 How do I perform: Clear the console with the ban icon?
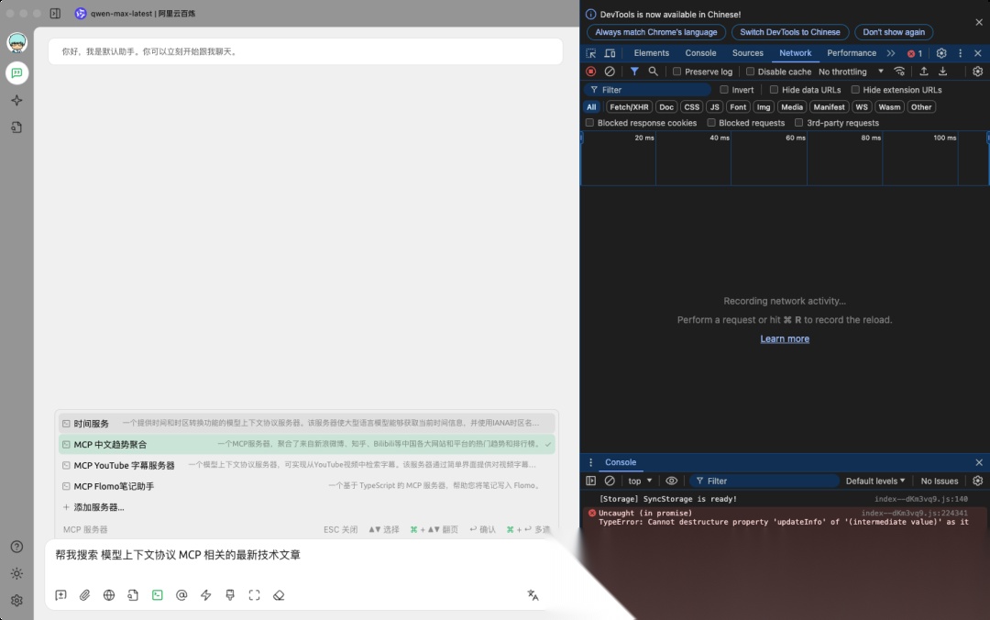610,481
